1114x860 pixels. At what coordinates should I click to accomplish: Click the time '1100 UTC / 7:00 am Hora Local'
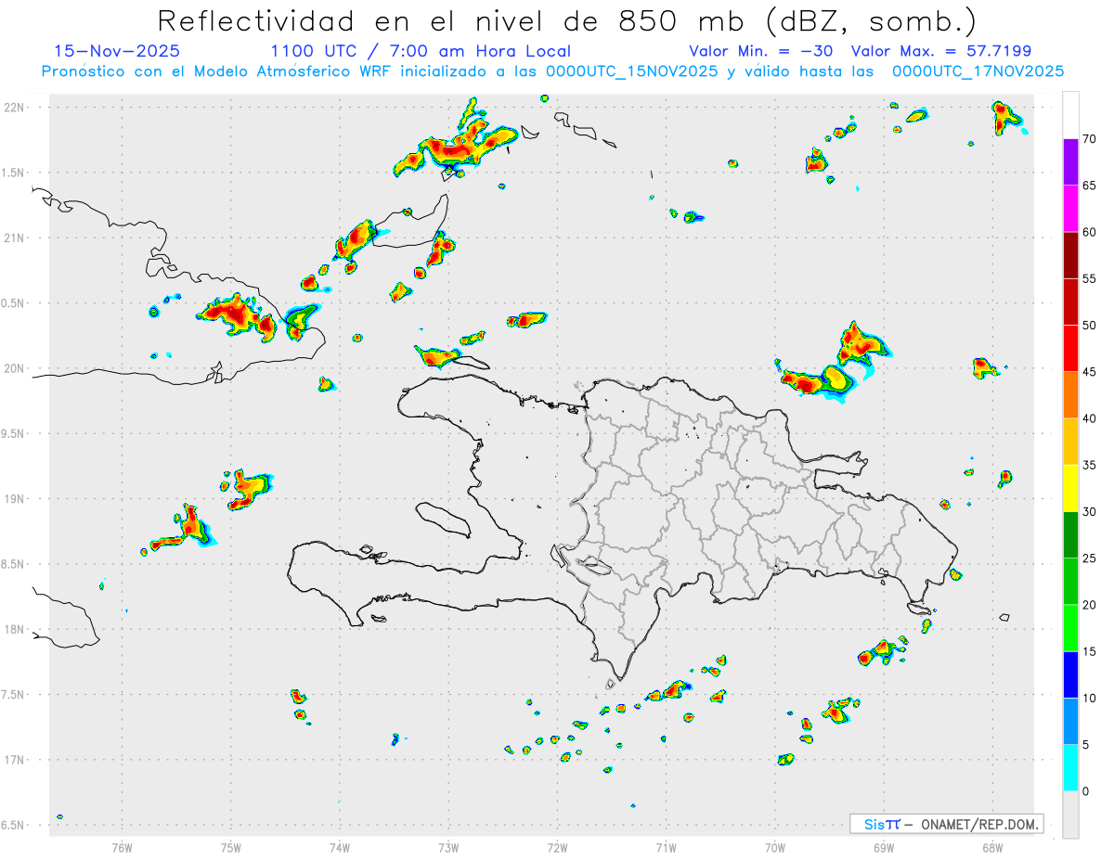tap(421, 51)
